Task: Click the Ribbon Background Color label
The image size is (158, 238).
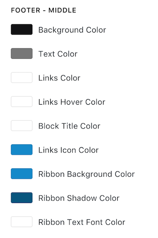Action: [x=86, y=174]
